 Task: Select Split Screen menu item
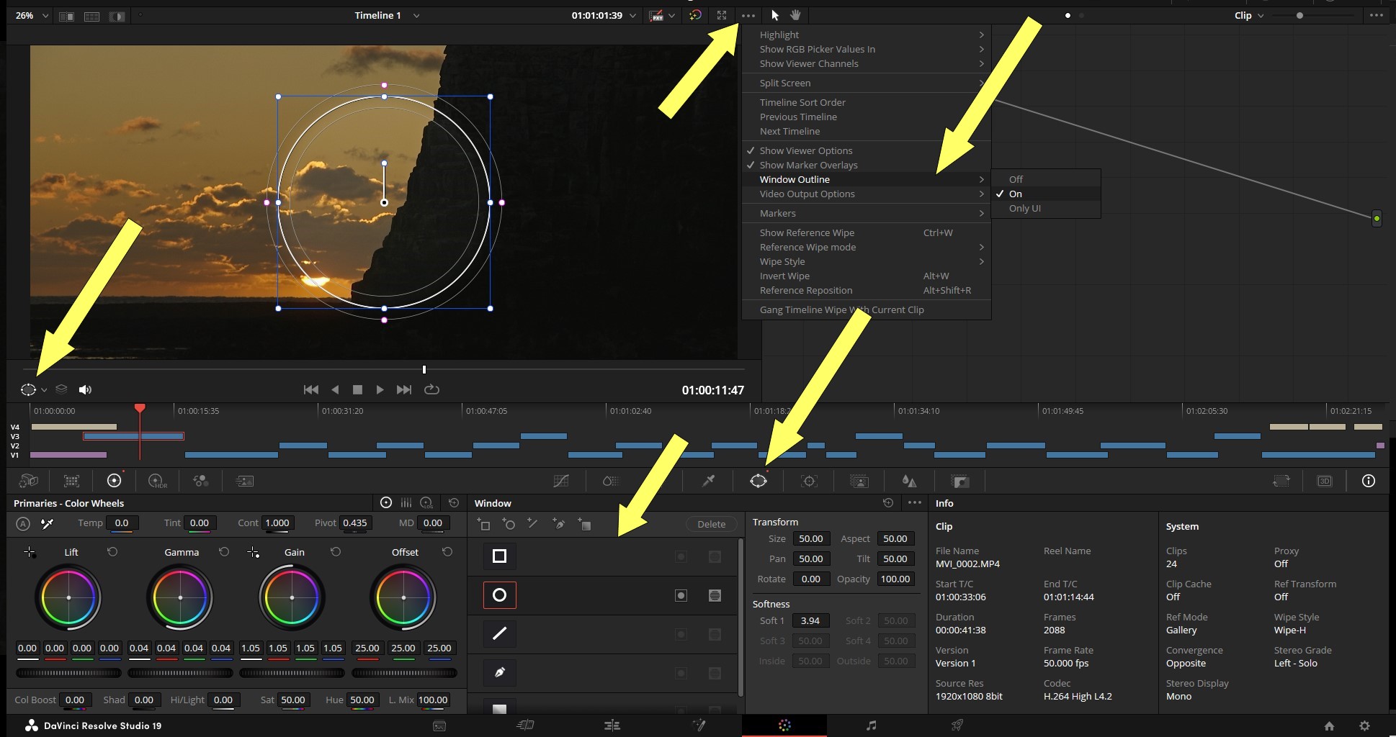867,83
